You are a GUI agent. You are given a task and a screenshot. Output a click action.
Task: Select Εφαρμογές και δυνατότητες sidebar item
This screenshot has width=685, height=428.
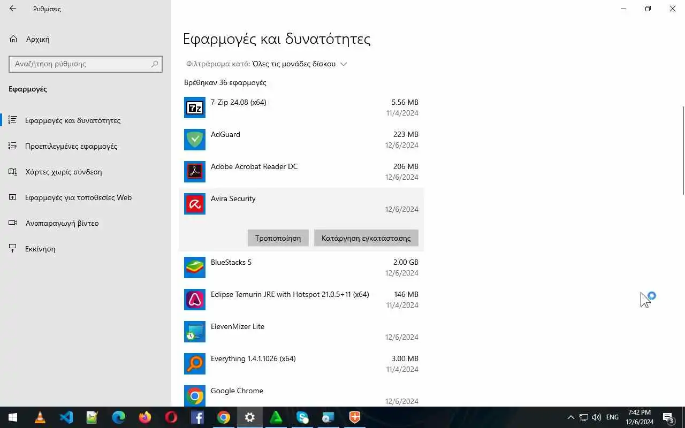(86, 120)
